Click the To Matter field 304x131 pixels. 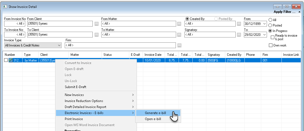click(x=139, y=34)
